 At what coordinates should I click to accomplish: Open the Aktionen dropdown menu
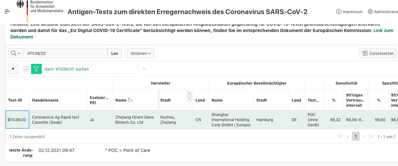pyautogui.click(x=141, y=53)
